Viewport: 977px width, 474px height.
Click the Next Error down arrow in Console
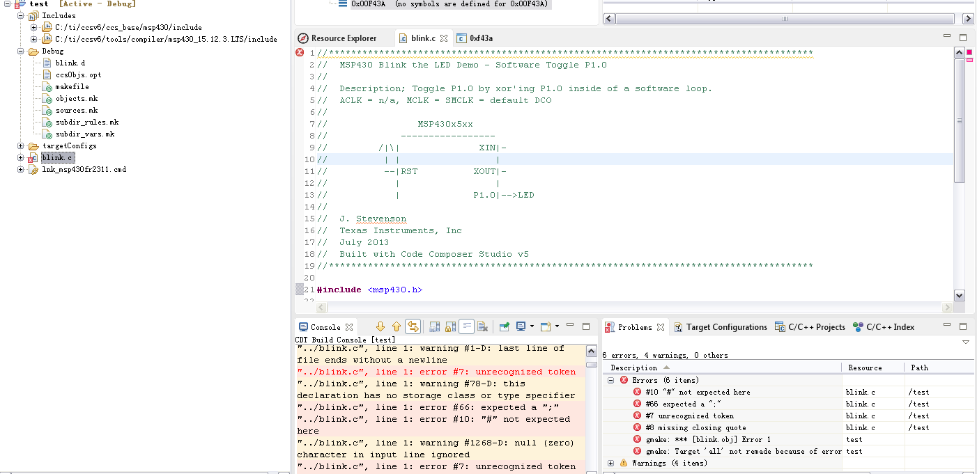coord(380,326)
